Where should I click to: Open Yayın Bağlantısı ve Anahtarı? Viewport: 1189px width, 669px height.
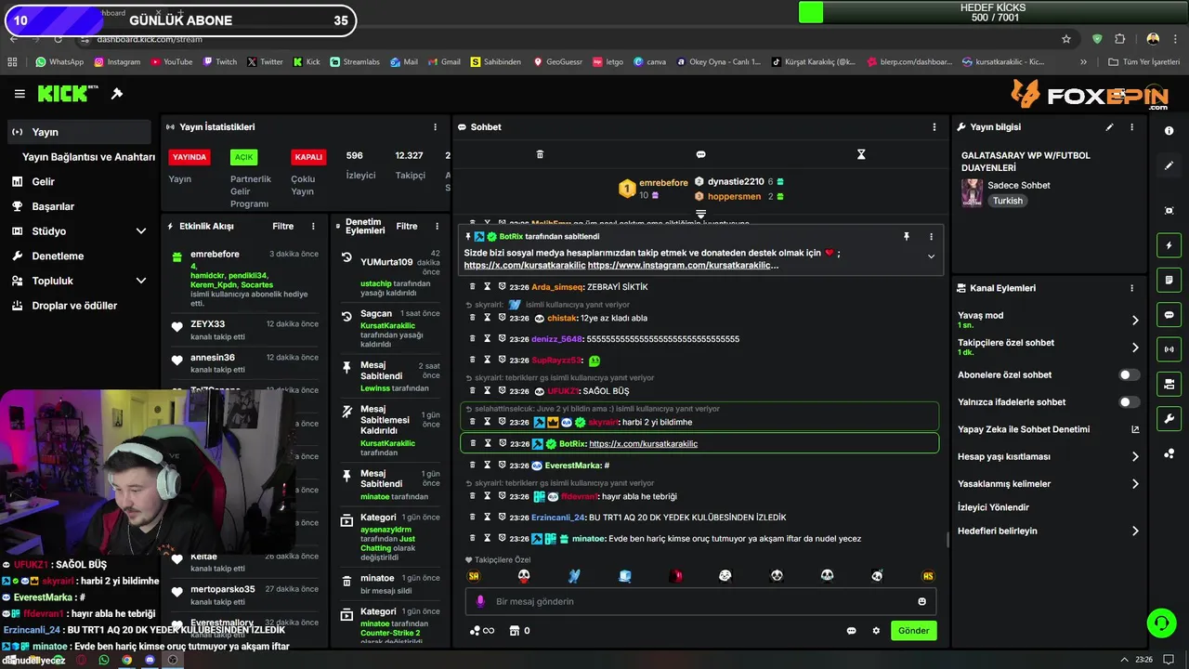88,157
